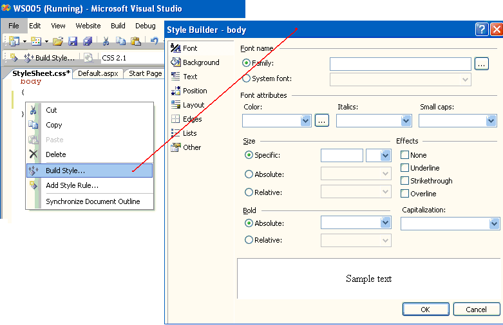Select the Text category in Style Builder

184,77
